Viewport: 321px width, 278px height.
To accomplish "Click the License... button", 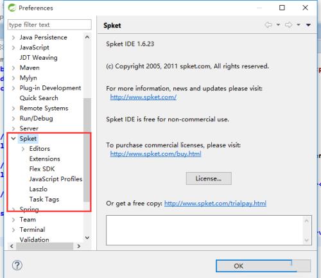I will [209, 178].
